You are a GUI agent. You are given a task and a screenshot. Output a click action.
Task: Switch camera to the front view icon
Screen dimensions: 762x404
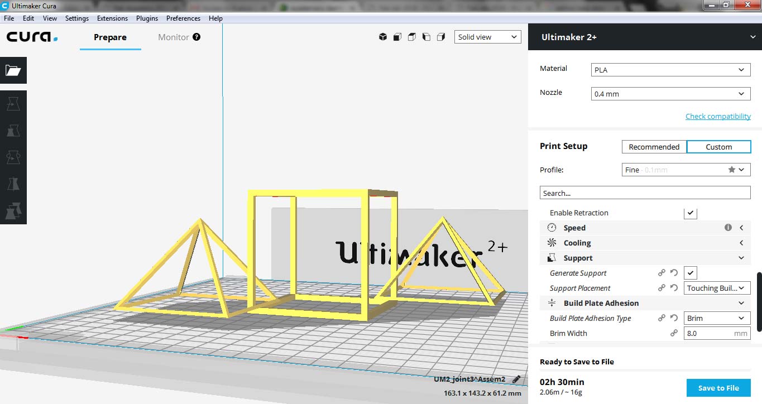[397, 37]
